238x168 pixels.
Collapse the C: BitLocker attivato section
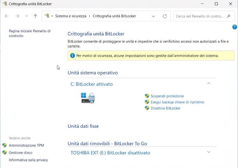pos(209,83)
